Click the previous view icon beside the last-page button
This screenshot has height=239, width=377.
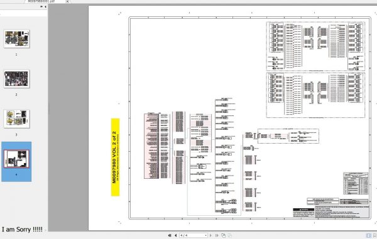coord(223,235)
